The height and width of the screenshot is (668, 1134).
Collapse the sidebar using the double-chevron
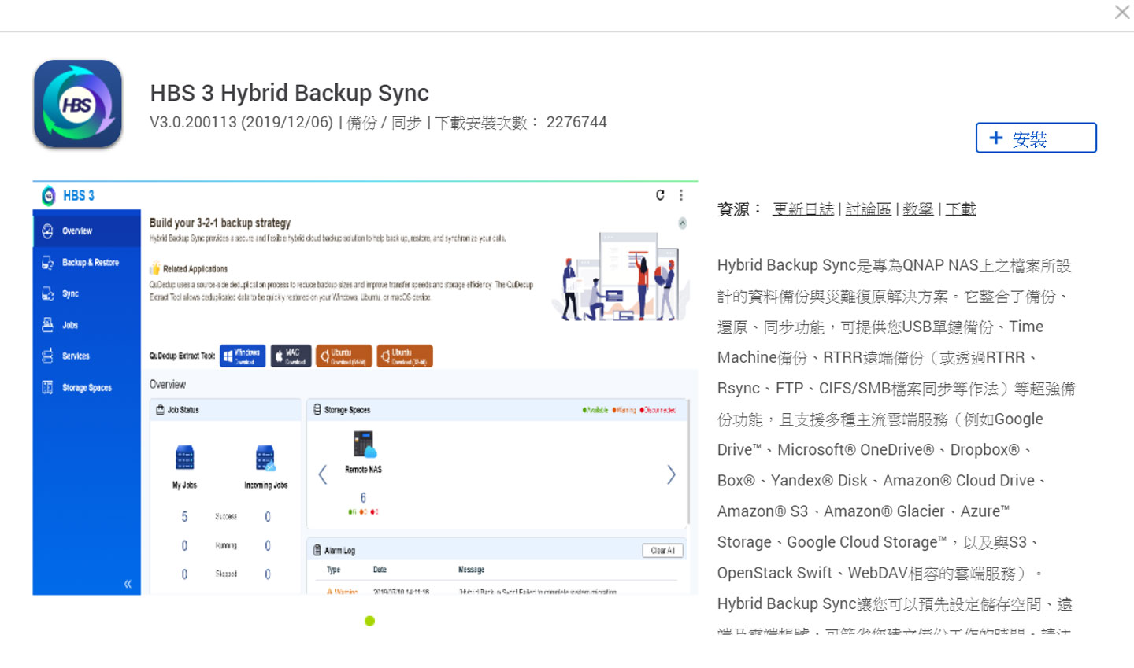click(x=127, y=583)
